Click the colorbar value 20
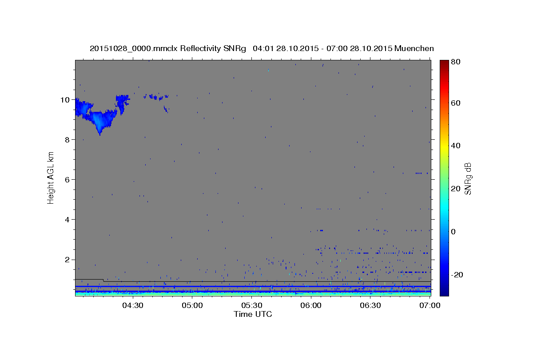The width and height of the screenshot is (533, 355). coord(455,189)
